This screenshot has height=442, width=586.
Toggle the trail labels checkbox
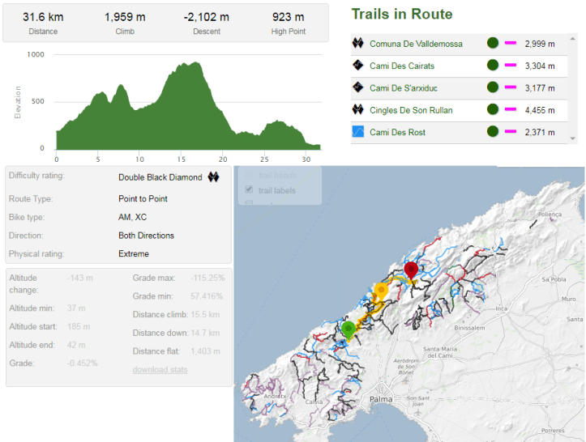point(250,190)
